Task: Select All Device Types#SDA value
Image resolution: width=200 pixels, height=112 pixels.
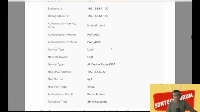Action: pos(101,64)
